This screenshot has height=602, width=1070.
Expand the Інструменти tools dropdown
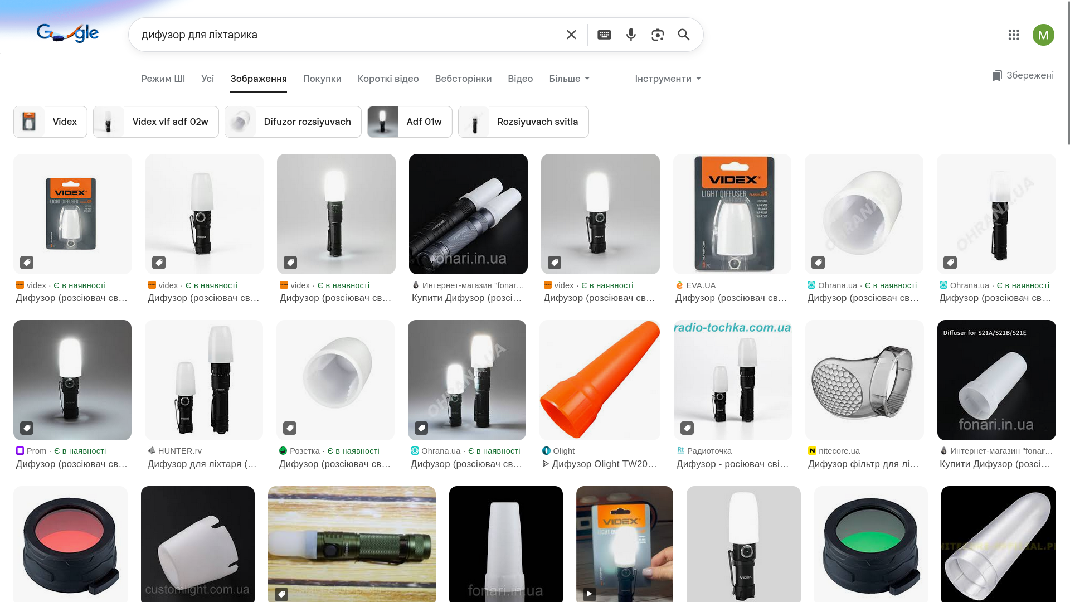[x=668, y=79]
